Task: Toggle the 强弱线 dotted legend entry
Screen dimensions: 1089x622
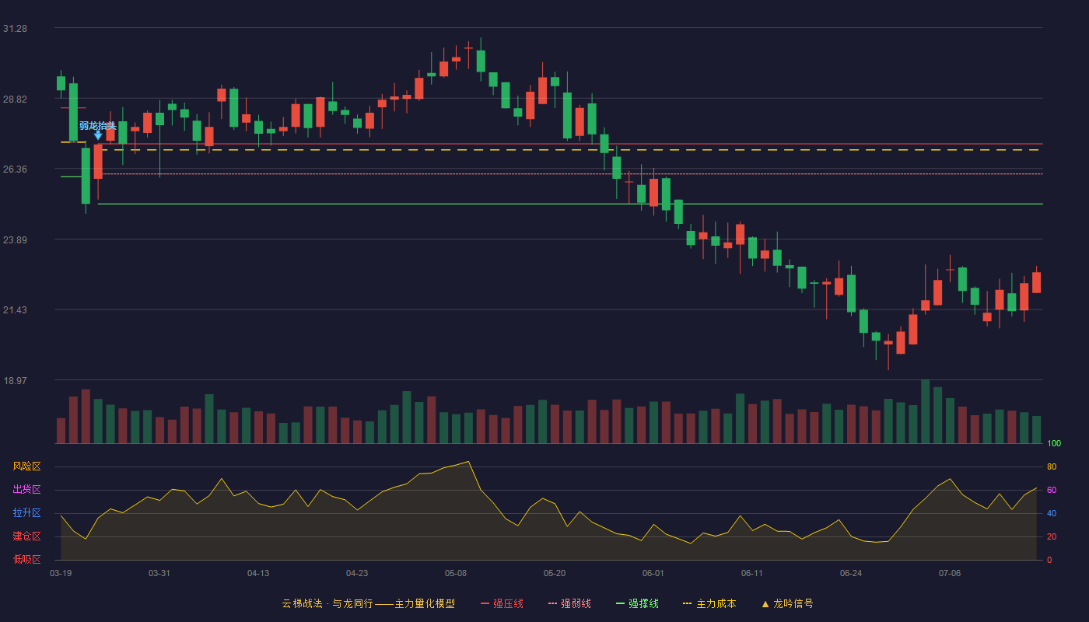Action: pos(569,603)
